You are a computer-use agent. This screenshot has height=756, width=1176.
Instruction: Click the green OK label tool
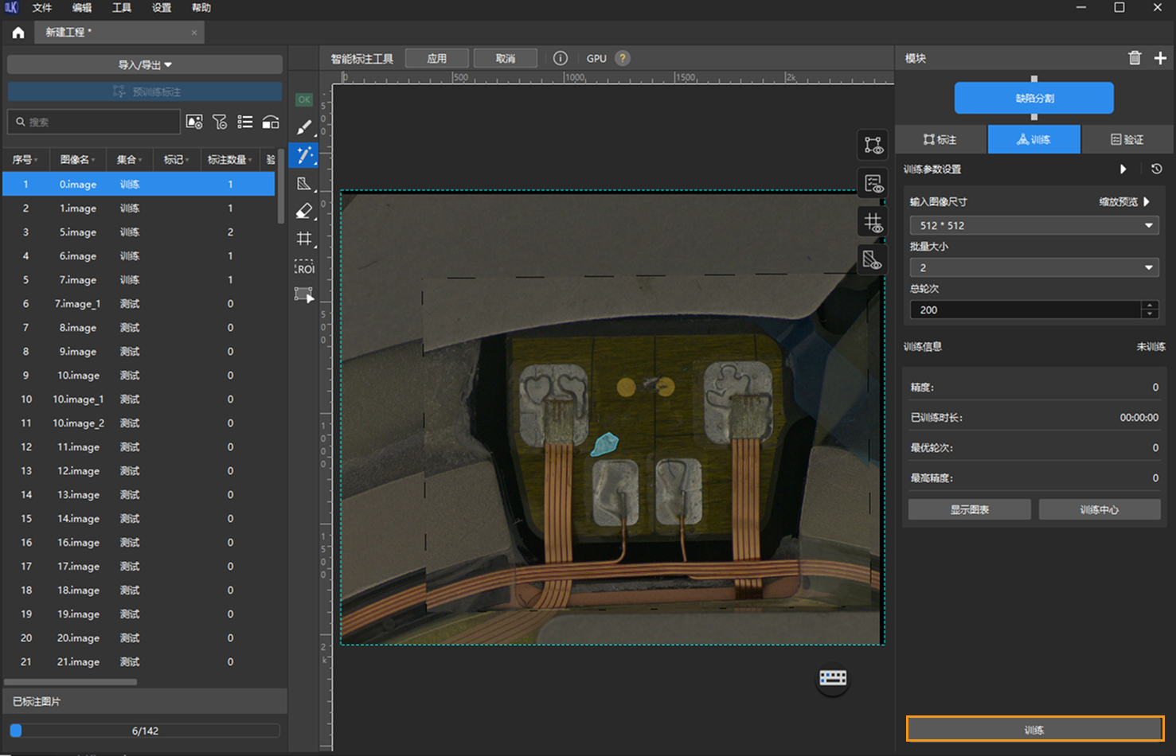coord(304,100)
